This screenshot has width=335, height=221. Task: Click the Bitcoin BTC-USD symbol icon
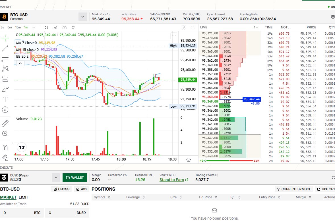pyautogui.click(x=4, y=17)
